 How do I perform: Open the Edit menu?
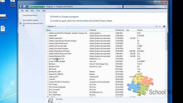point(27,11)
